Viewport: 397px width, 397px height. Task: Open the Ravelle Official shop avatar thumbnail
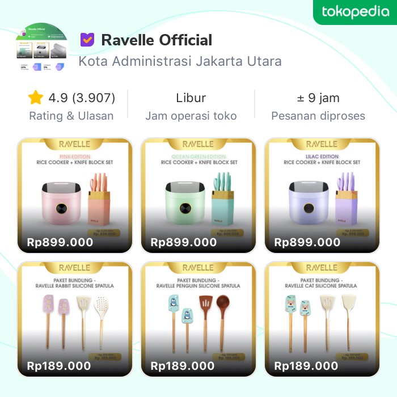(x=41, y=47)
